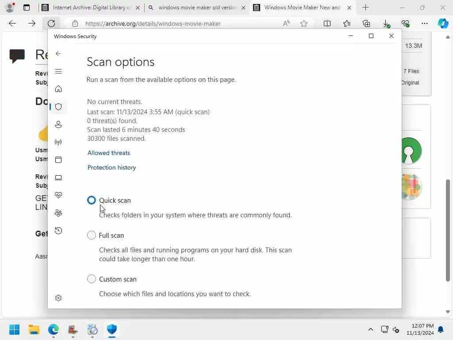Image resolution: width=453 pixels, height=340 pixels.
Task: Click the speech bubble reviews icon on page
Action: point(17,56)
